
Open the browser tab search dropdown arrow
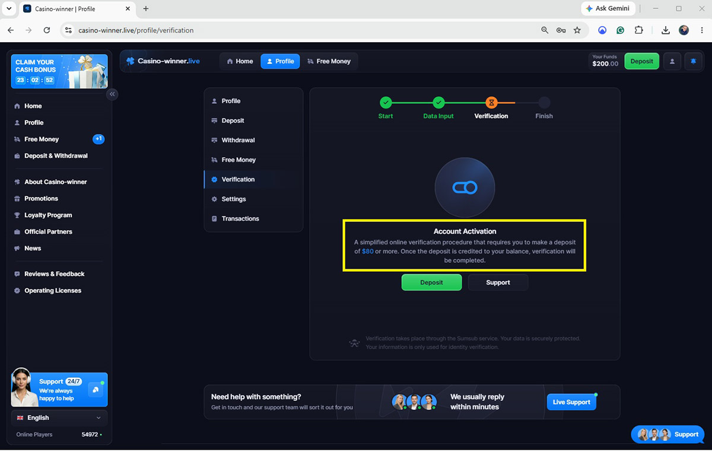point(9,8)
